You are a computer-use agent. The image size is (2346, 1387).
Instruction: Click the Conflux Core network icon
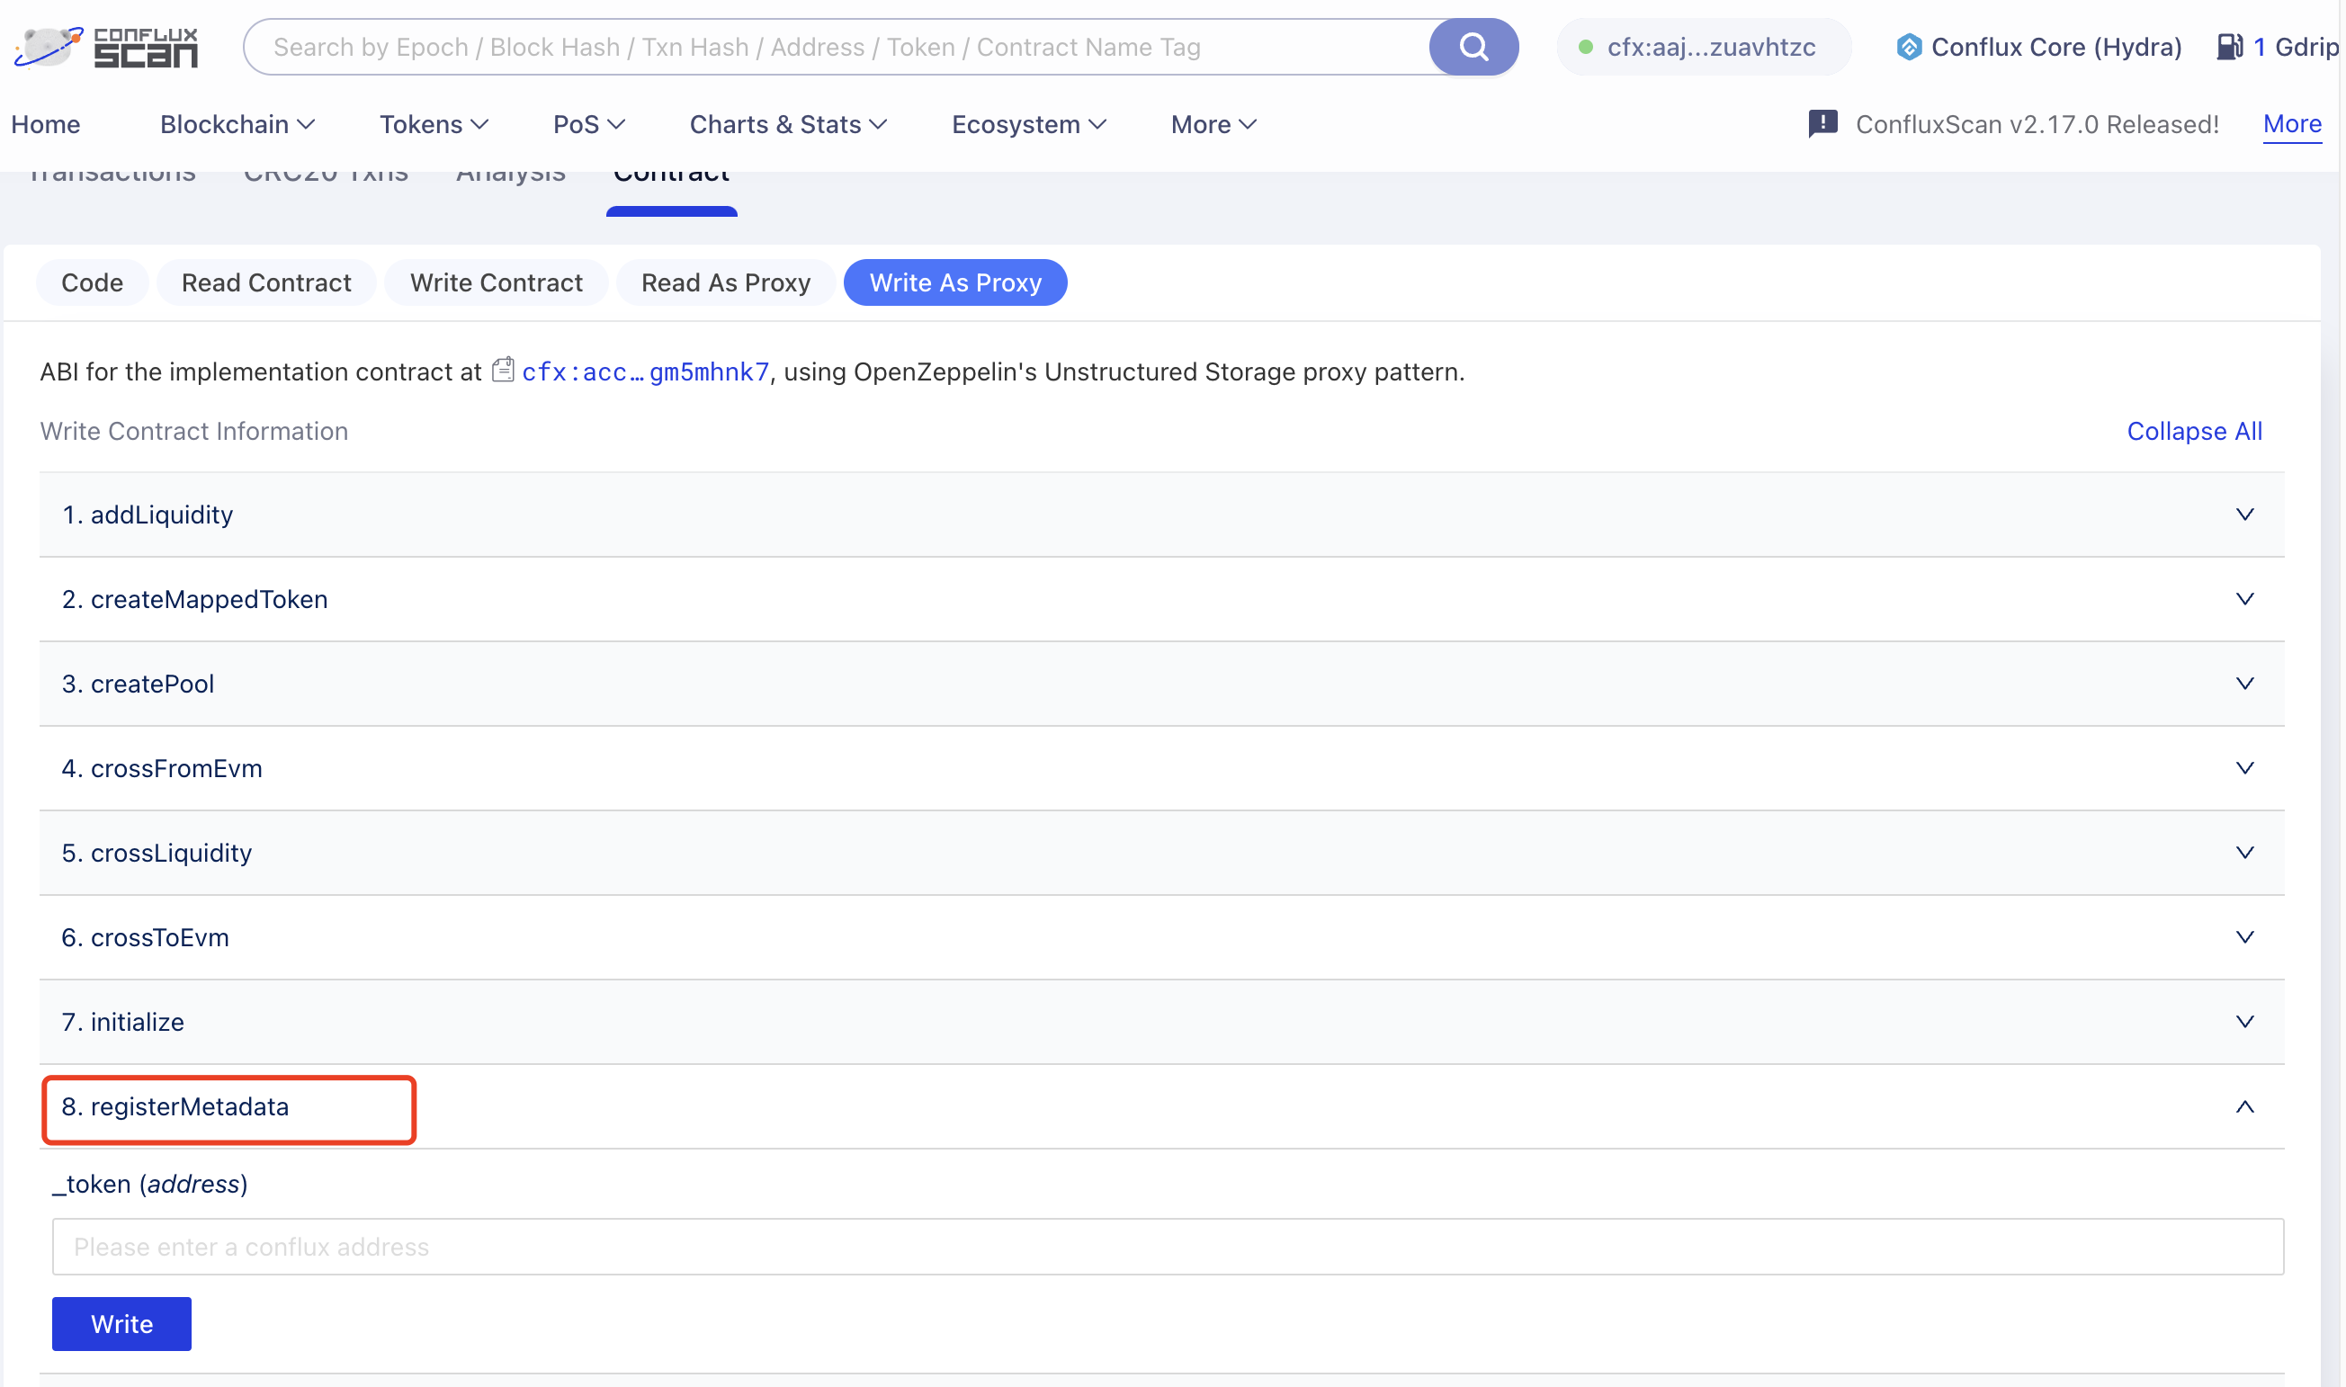1908,47
